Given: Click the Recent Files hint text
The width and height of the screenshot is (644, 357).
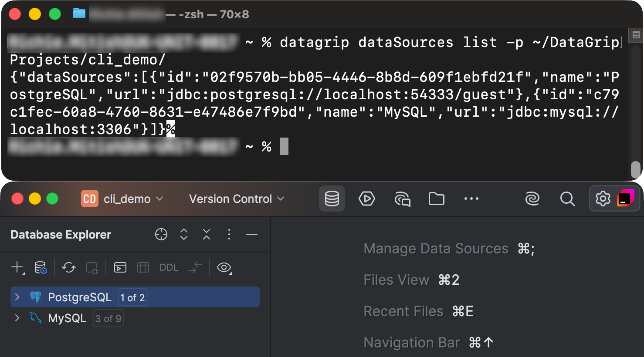Looking at the screenshot, I should click(x=418, y=311).
